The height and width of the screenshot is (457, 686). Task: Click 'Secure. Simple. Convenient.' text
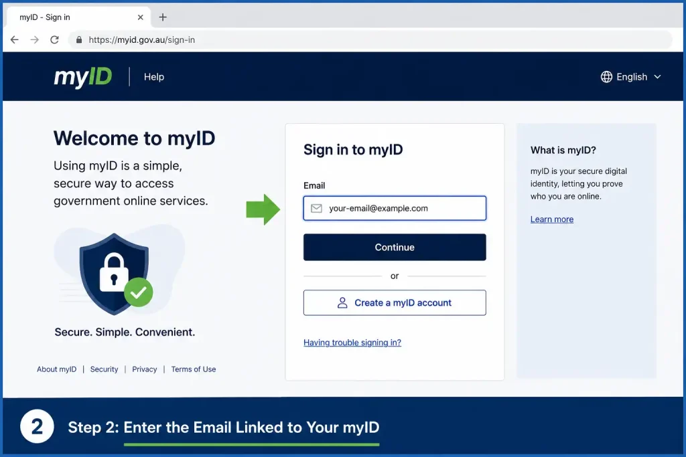coord(125,332)
